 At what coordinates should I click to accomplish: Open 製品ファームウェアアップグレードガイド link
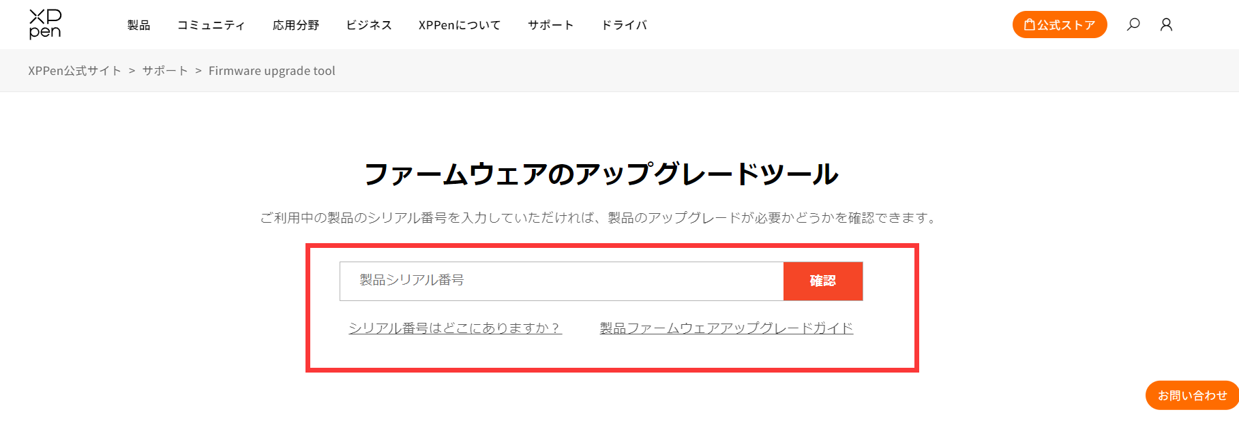727,328
